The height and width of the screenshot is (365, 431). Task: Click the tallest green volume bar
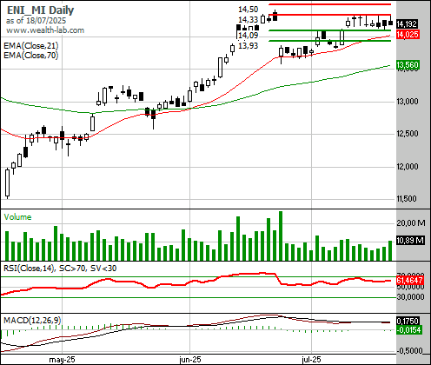coord(281,236)
